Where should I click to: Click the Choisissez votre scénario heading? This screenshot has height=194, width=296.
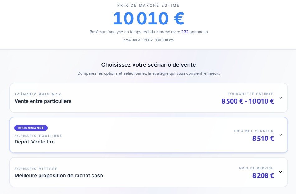coord(148,64)
